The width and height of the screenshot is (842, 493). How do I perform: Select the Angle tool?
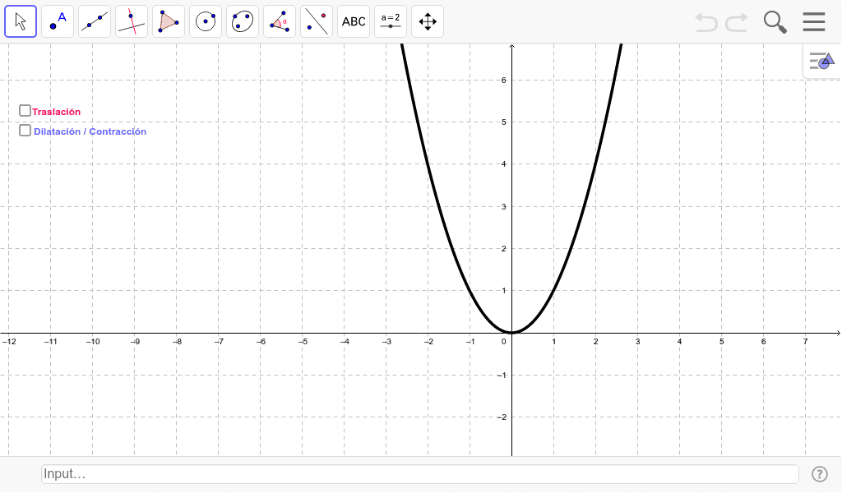280,21
